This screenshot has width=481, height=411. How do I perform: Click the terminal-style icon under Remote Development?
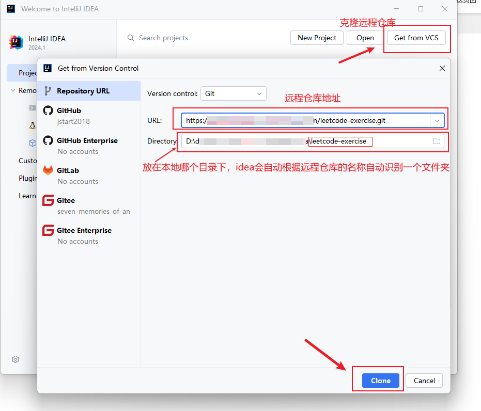pos(33,108)
